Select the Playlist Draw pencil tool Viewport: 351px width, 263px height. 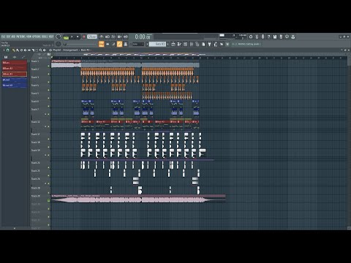(14, 50)
